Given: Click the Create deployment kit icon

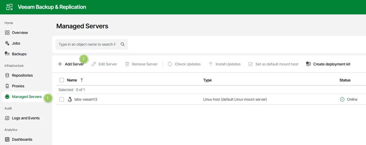Looking at the screenshot, I should [x=308, y=64].
